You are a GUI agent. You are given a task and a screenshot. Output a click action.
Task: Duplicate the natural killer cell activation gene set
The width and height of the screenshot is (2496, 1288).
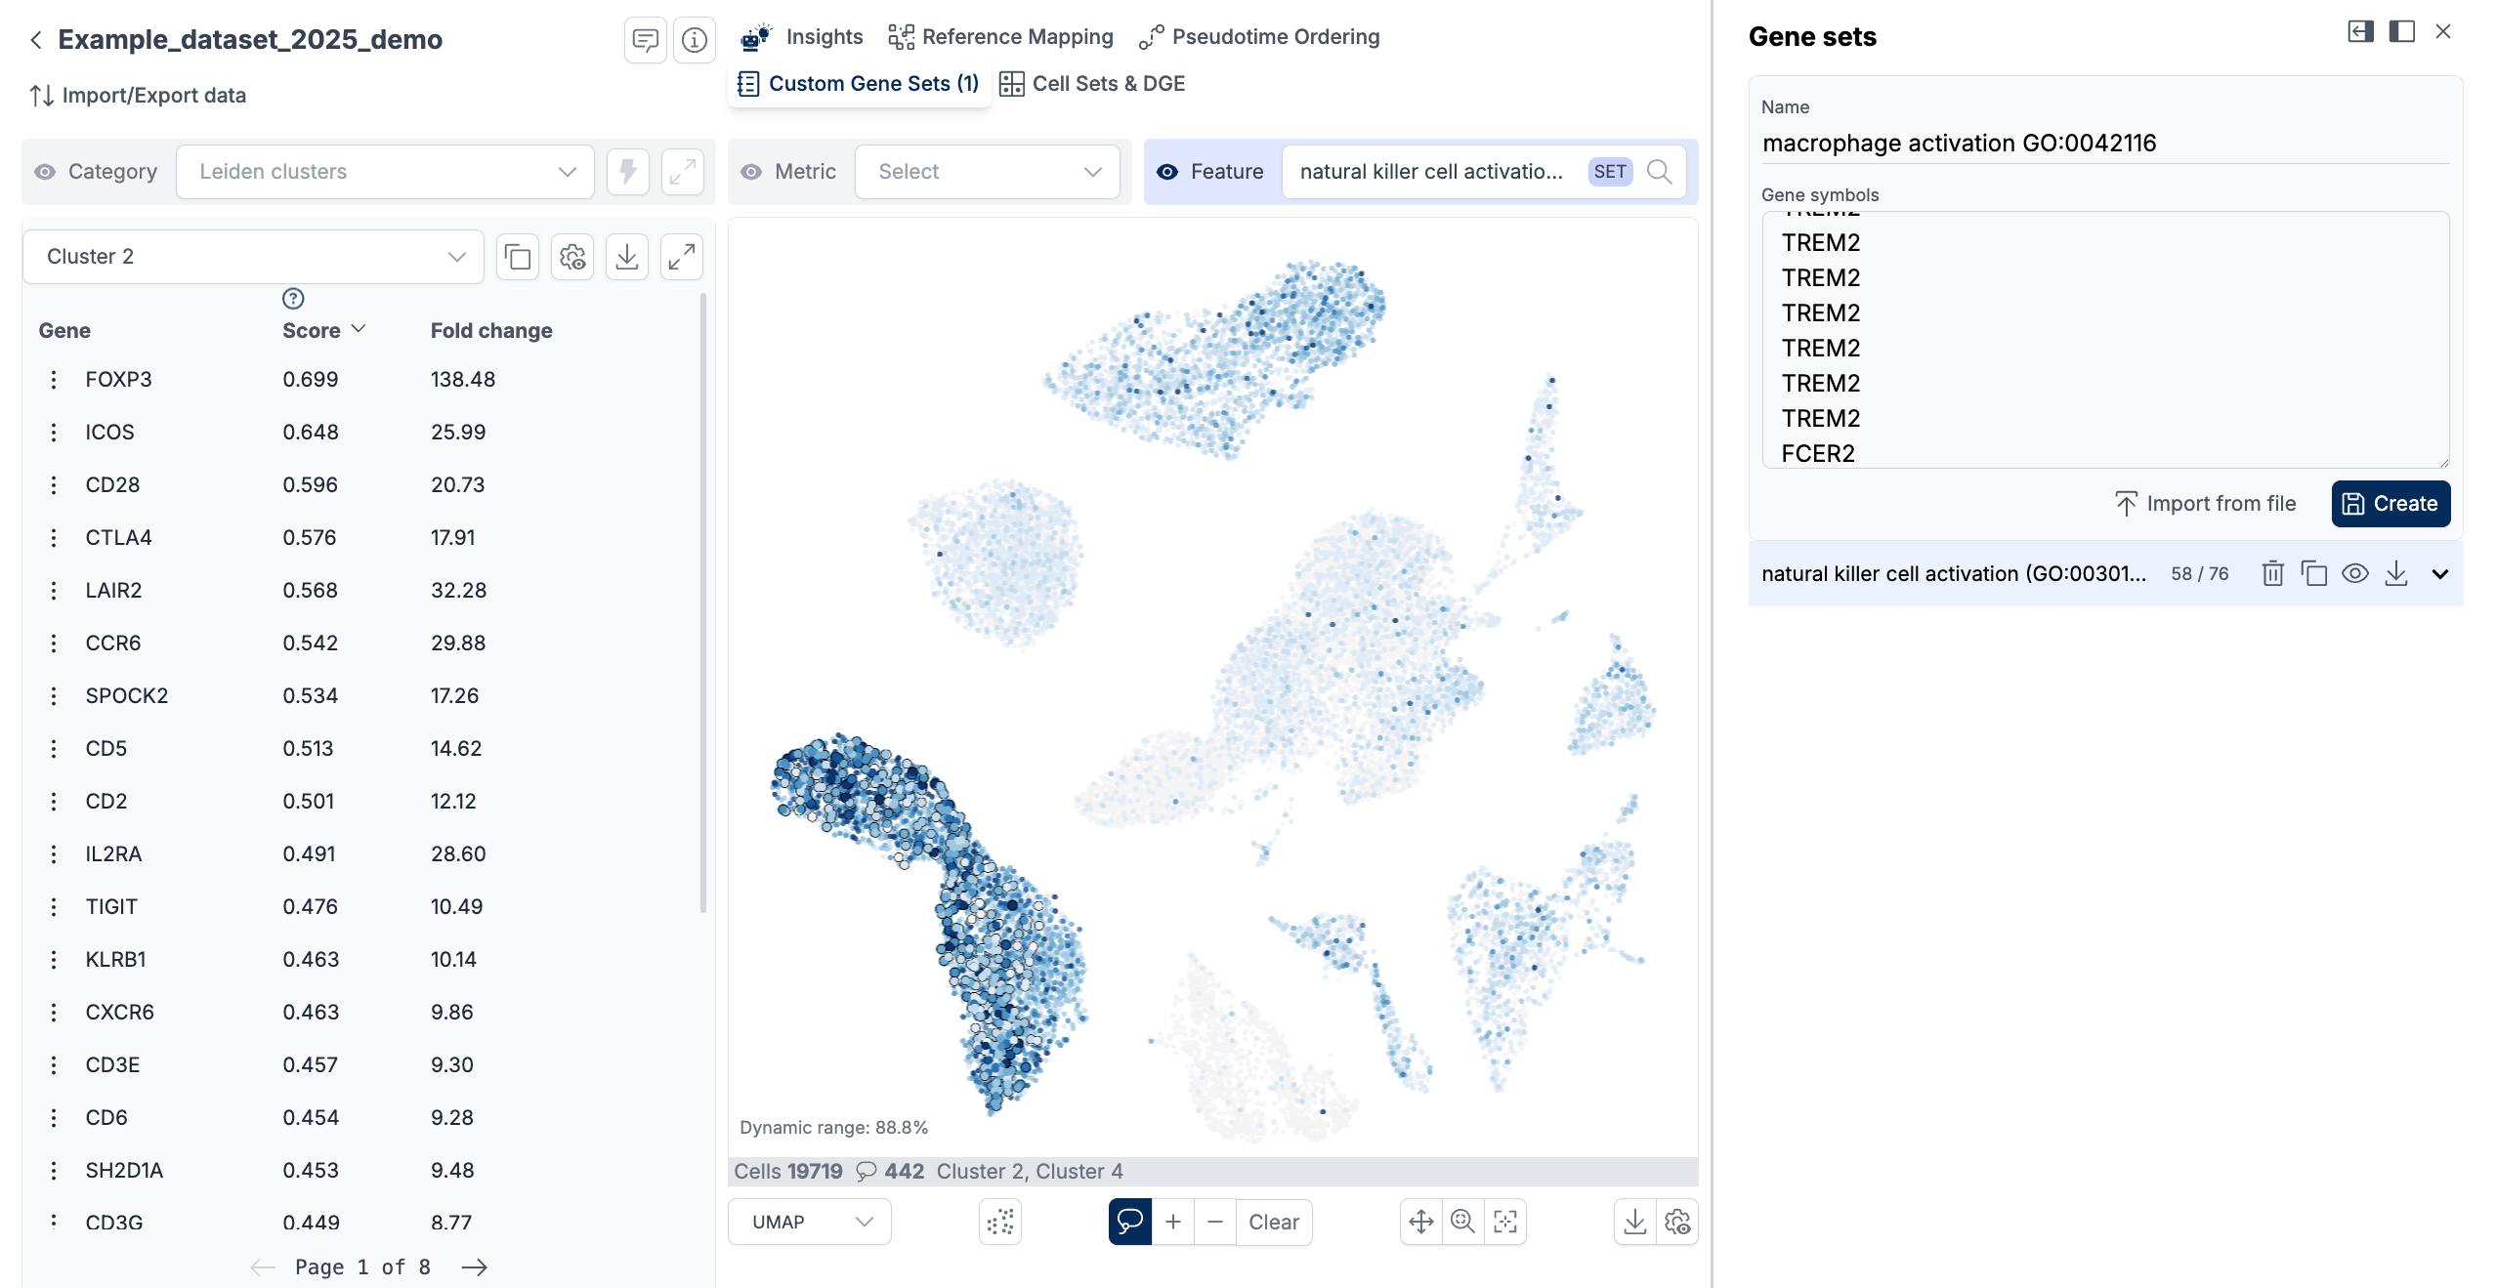(x=2314, y=574)
